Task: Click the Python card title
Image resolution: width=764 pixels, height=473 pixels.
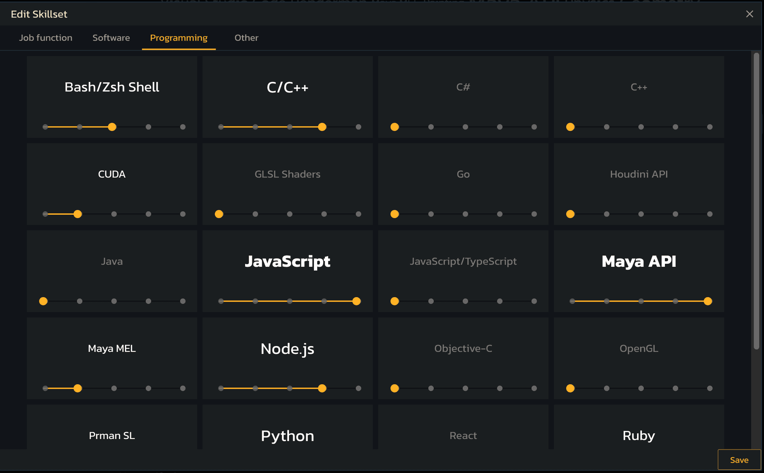Action: pyautogui.click(x=287, y=436)
